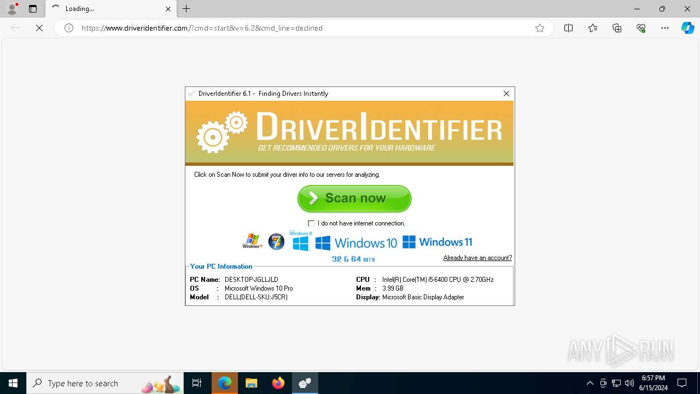700x394 pixels.
Task: Click the 'Your PC Information' heading
Action: point(221,266)
